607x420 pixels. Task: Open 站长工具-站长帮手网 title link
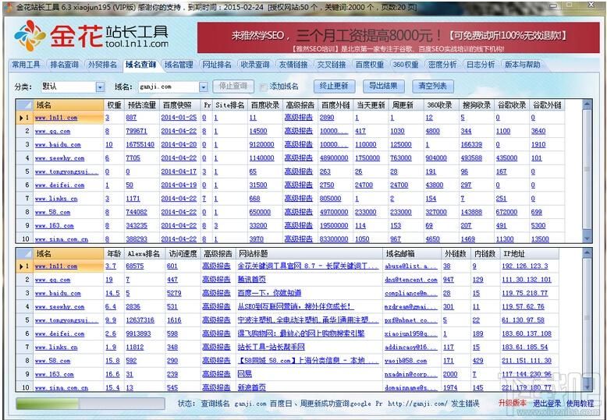[x=272, y=347]
